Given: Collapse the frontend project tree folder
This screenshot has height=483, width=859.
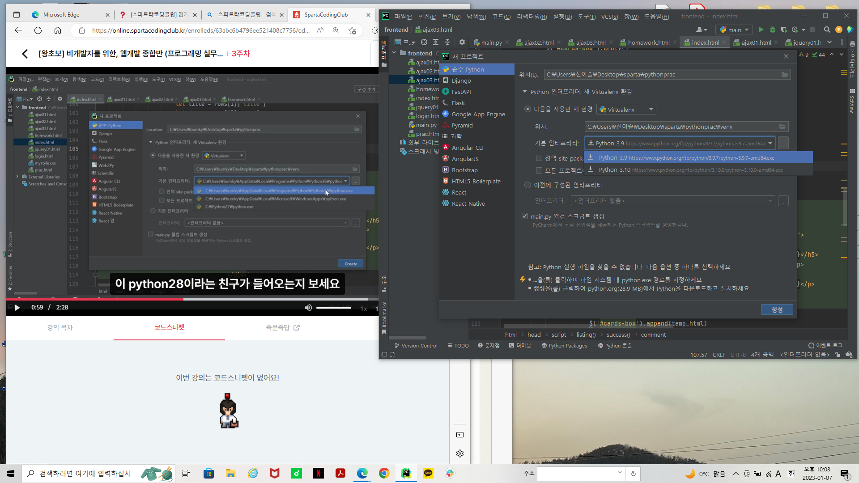Looking at the screenshot, I should point(394,53).
